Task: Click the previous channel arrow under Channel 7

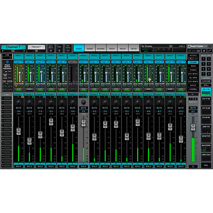Action: click(3, 51)
